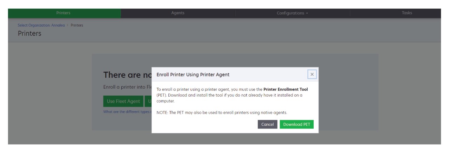Click the dialog title Enroll Printer Using Printer Agent
This screenshot has width=449, height=153.
click(x=193, y=75)
